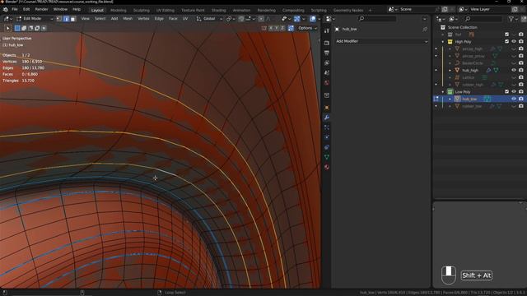This screenshot has height=296, width=527.
Task: Open the Modifier wrench properties tab
Action: (327, 118)
